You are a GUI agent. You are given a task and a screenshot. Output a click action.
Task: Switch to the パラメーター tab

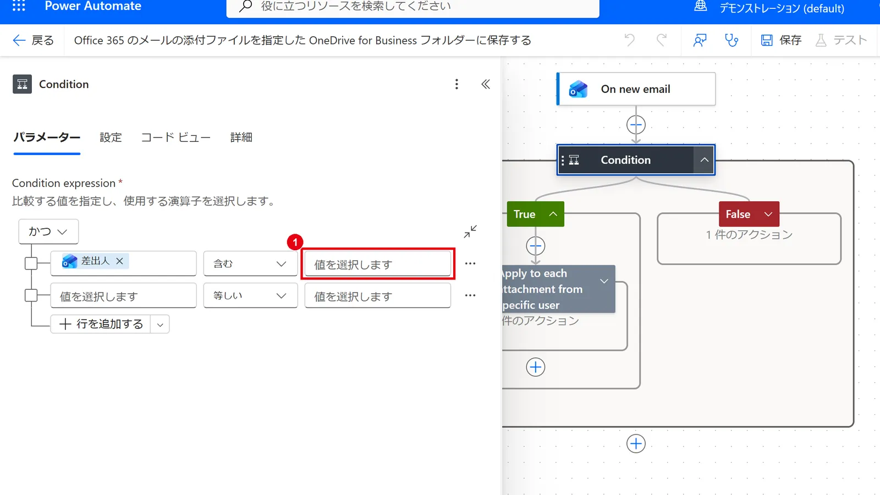[x=47, y=137]
